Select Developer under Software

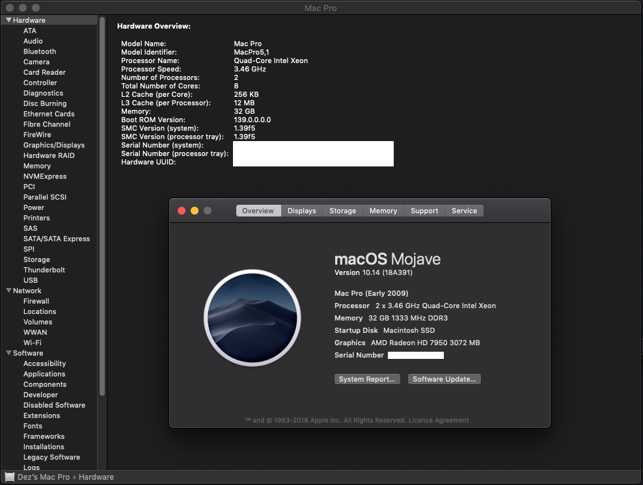coord(40,395)
